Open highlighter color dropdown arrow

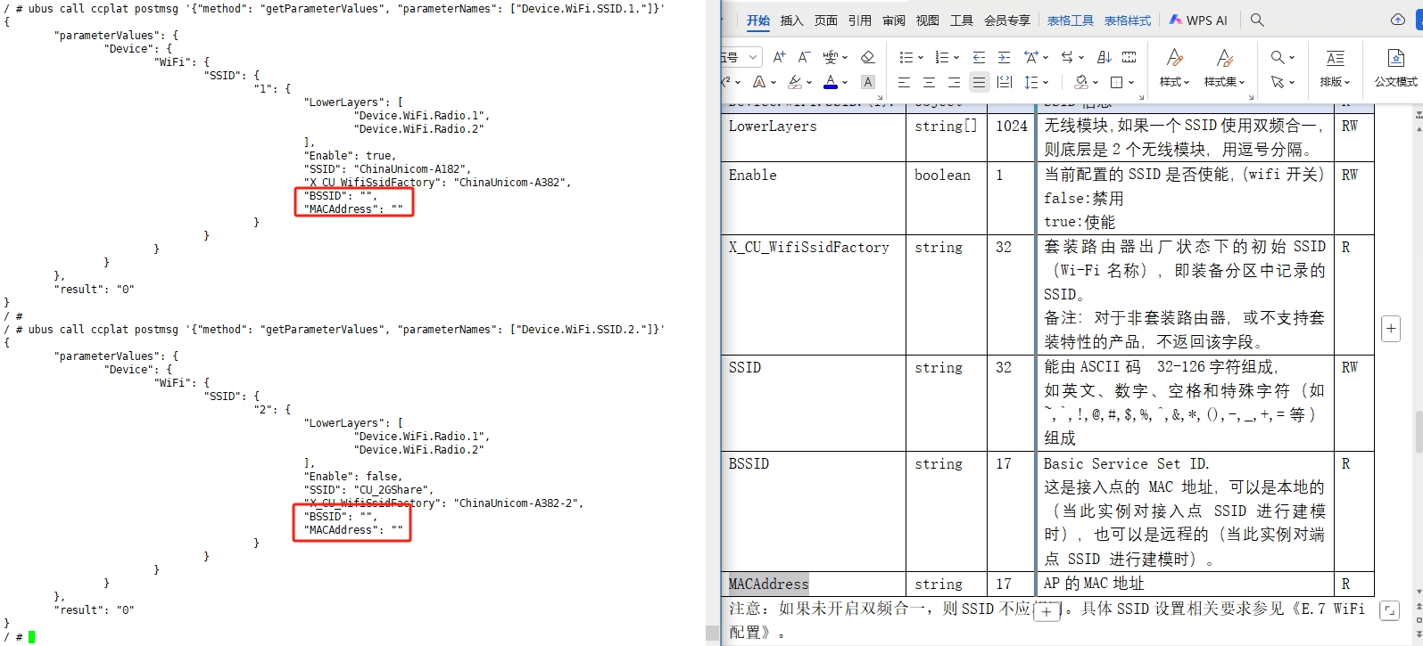click(x=809, y=83)
